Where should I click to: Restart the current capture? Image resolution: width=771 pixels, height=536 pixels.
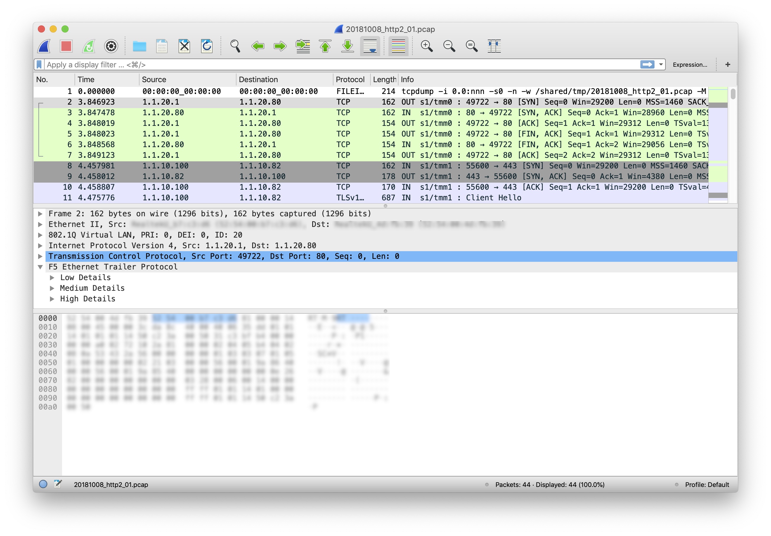(x=89, y=46)
